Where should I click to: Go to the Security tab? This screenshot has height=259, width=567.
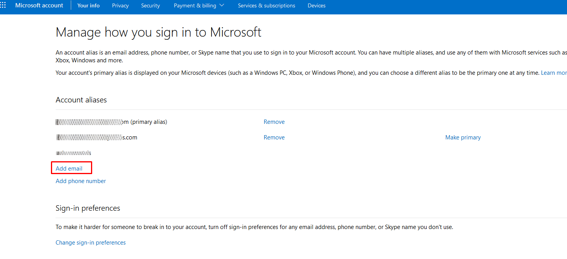pos(150,5)
